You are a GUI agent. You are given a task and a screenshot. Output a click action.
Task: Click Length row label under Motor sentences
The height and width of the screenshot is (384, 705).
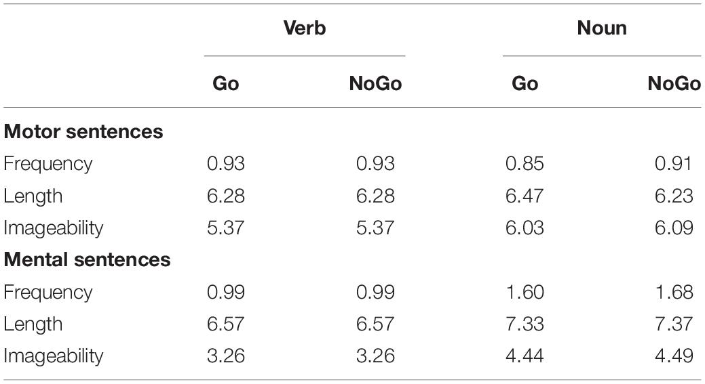point(33,196)
